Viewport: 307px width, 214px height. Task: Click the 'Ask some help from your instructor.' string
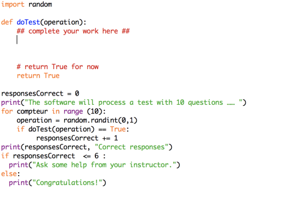[104, 165]
